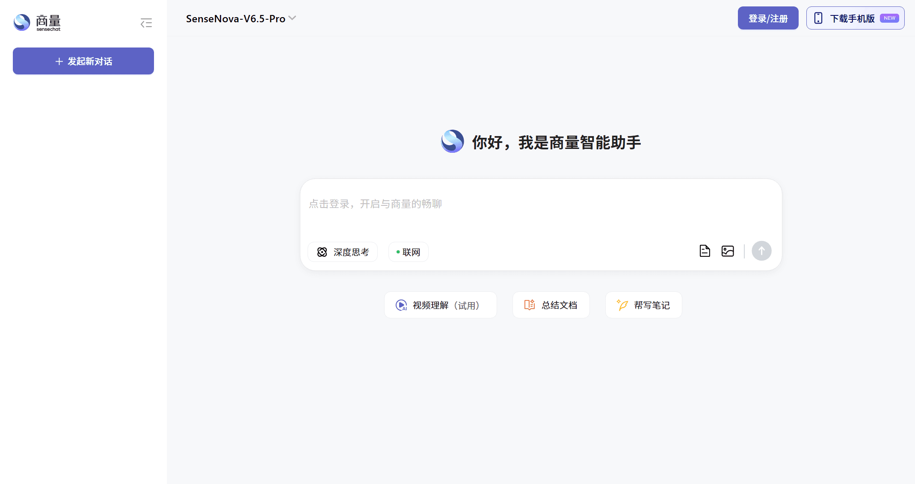Click the send message arrow
Screen dimensions: 915x484
[761, 251]
